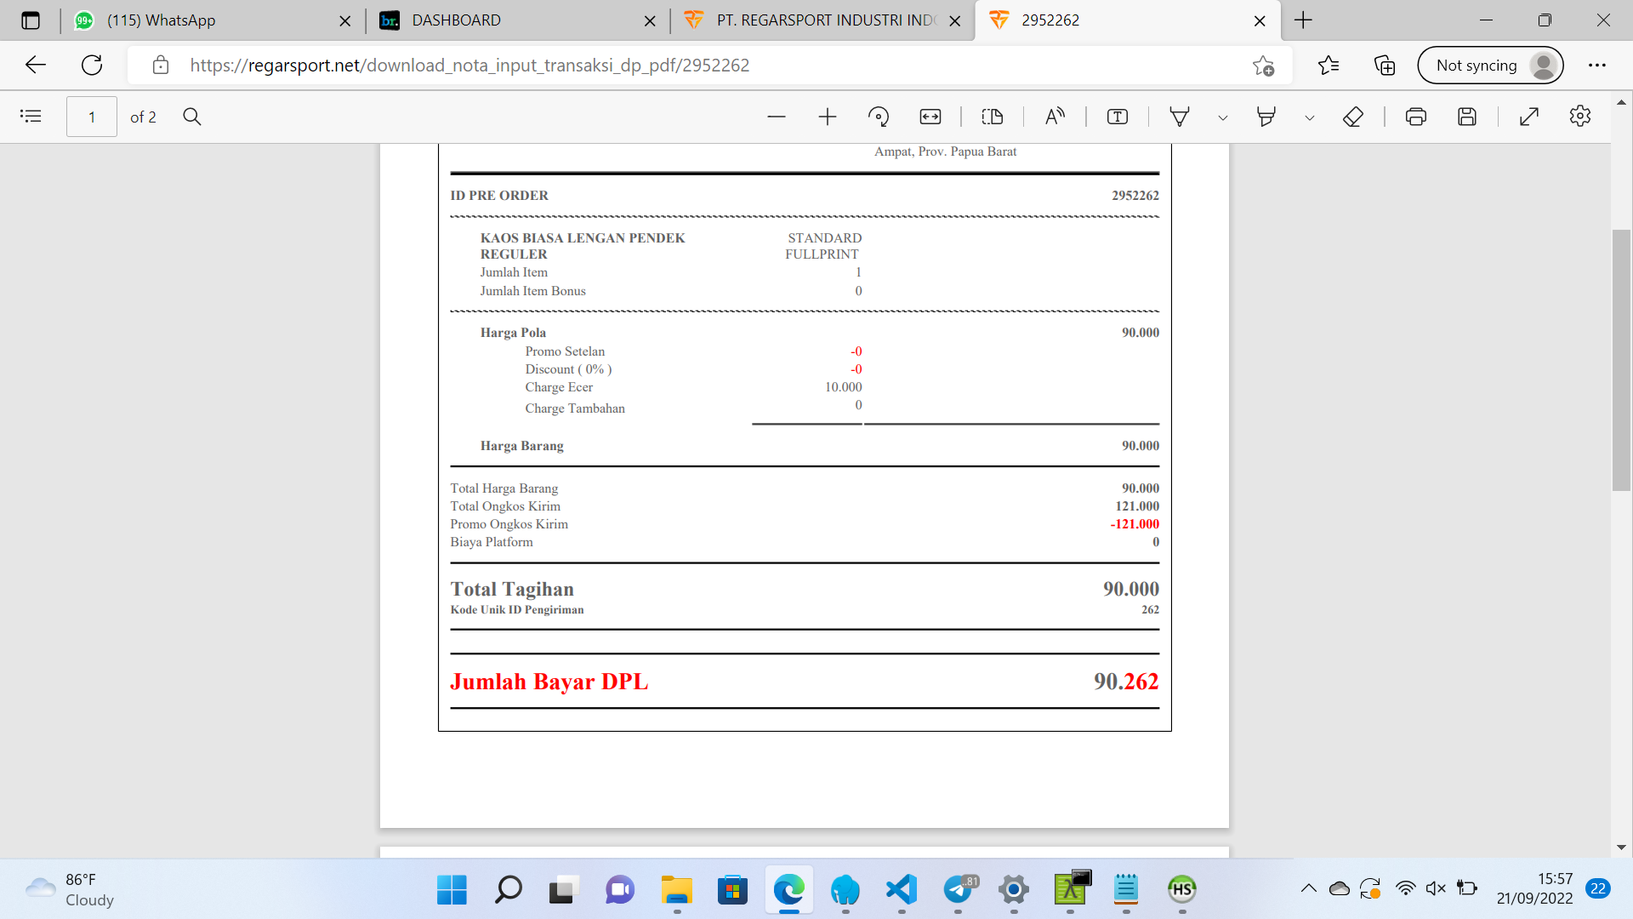Image resolution: width=1633 pixels, height=919 pixels.
Task: Open Task View on taskbar
Action: (564, 890)
